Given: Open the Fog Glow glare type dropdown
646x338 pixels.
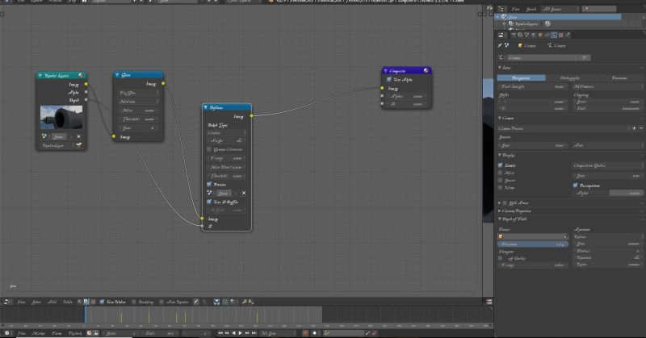Looking at the screenshot, I should pos(139,93).
